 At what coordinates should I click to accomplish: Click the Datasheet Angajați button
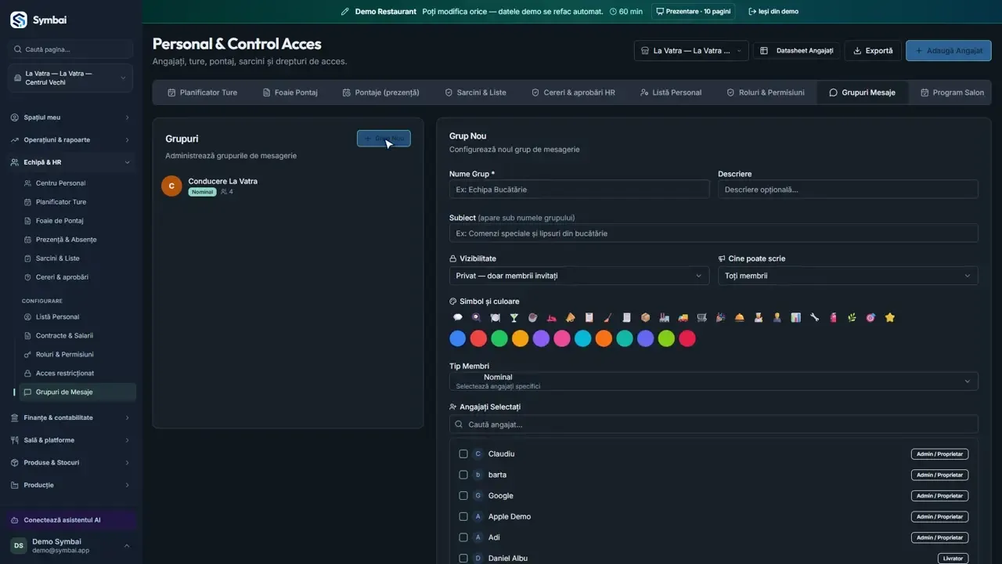pyautogui.click(x=797, y=51)
